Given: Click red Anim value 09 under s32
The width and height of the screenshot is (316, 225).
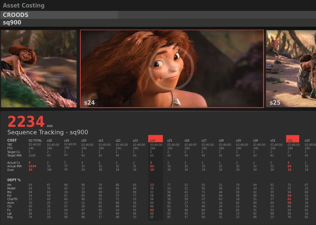Looking at the screenshot, I should pyautogui.click(x=289, y=203).
